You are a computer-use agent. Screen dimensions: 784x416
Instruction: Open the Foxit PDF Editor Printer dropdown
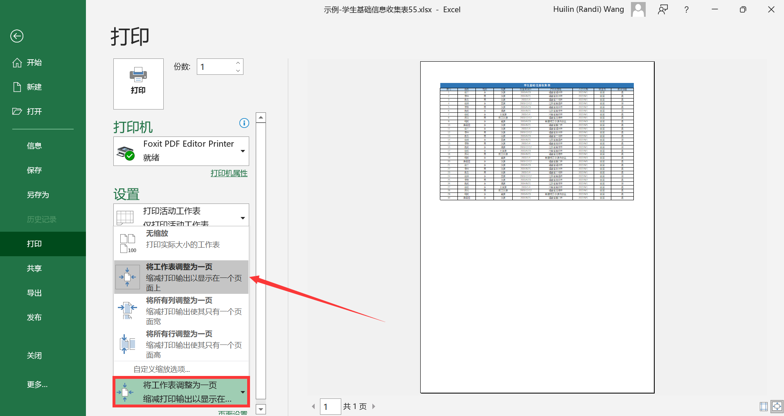[242, 151]
